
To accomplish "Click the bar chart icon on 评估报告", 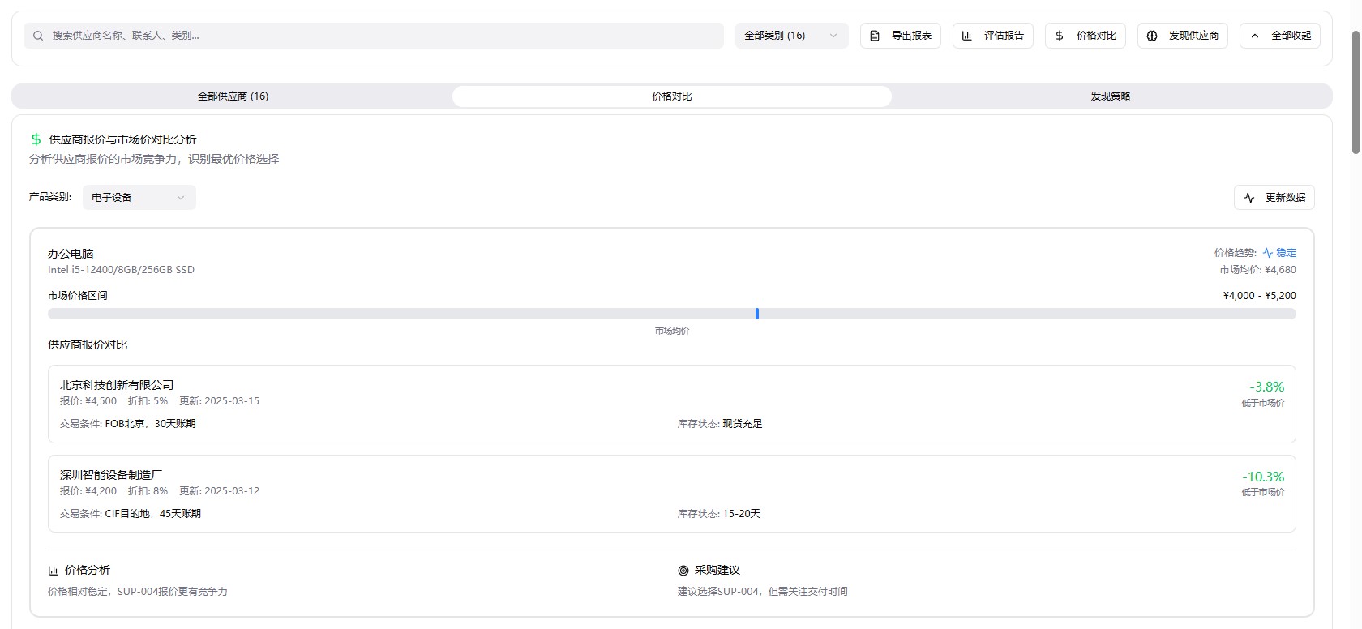I will pos(967,36).
